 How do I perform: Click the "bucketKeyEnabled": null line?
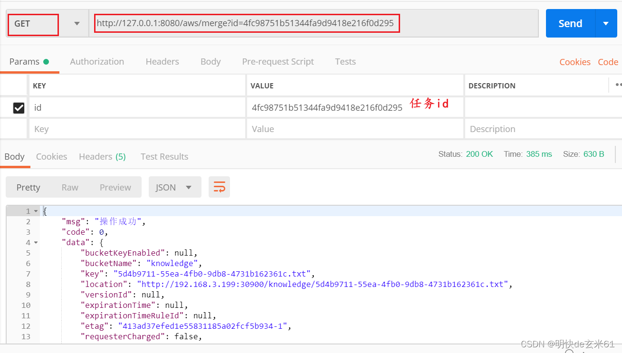point(139,253)
